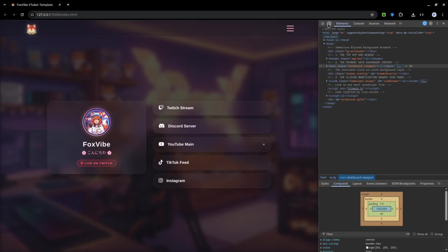Expand the YouTube Main dropdown arrow
The height and width of the screenshot is (252, 448).
coord(264,145)
